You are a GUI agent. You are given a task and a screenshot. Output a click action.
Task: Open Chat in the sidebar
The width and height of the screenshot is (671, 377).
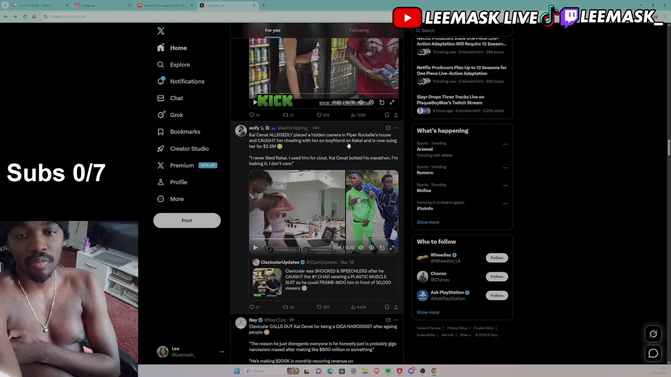coord(170,98)
